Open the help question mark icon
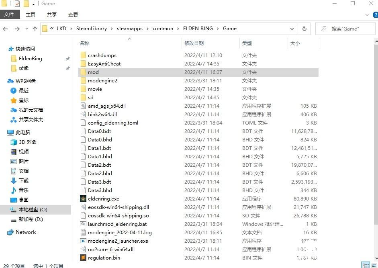The image size is (378, 268). pos(374,15)
